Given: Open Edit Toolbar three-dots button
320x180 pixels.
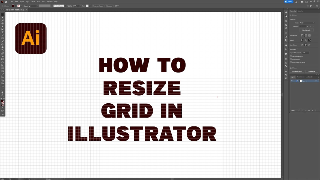Looking at the screenshot, I should [x=2, y=114].
